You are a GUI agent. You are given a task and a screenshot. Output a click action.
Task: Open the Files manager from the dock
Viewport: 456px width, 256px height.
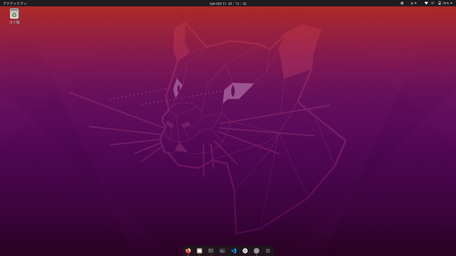pyautogui.click(x=199, y=251)
